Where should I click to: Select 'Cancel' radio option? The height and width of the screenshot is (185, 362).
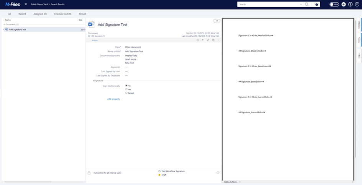tap(126, 93)
